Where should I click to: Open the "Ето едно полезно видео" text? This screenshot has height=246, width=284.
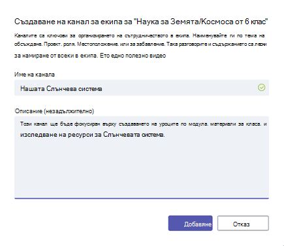pyautogui.click(x=133, y=56)
